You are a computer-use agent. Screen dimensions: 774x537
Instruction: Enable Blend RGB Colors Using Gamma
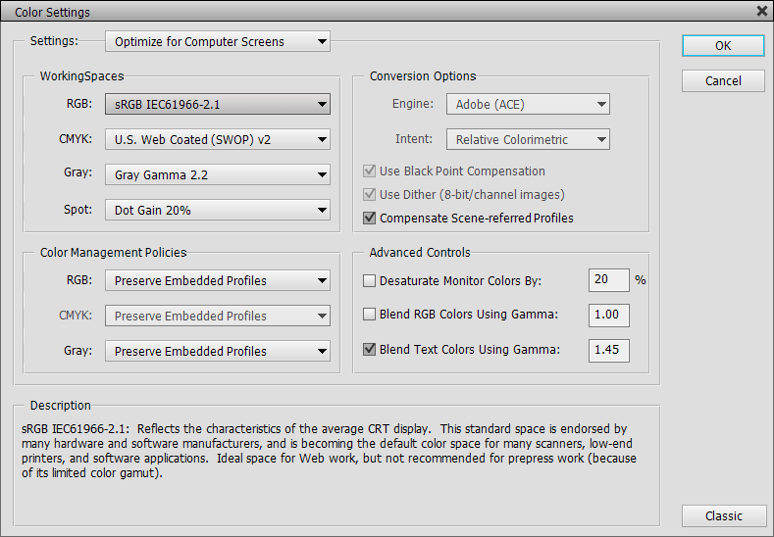(x=370, y=315)
